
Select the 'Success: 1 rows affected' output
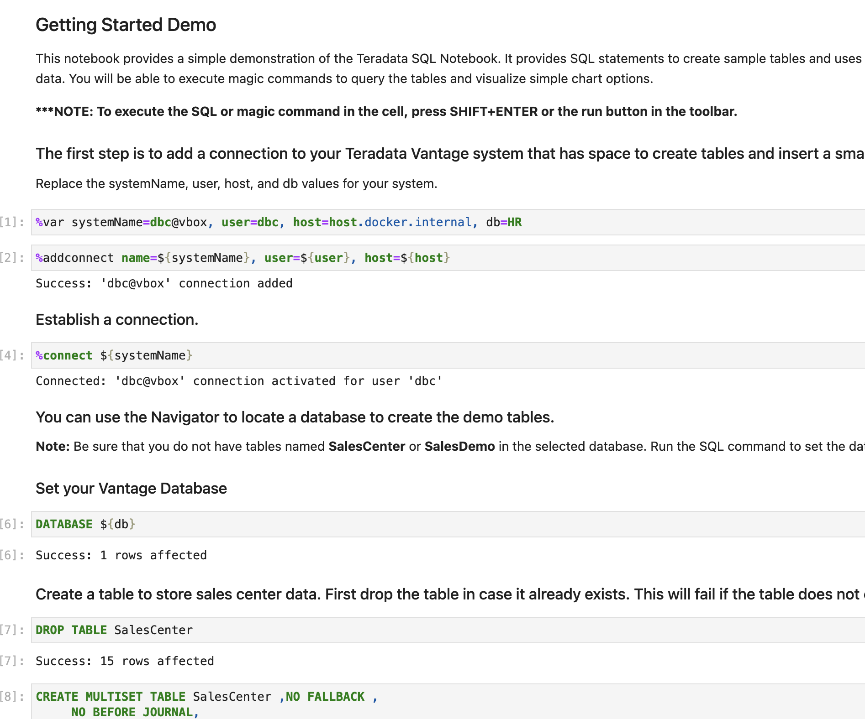point(121,555)
